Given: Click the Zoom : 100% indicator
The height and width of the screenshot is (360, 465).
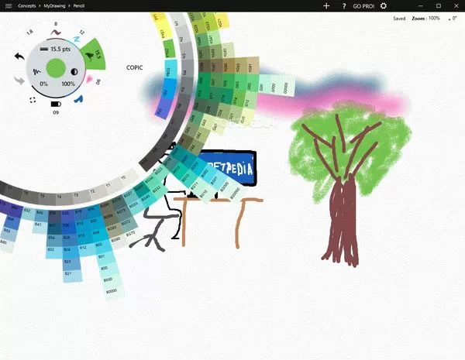Looking at the screenshot, I should 425,19.
